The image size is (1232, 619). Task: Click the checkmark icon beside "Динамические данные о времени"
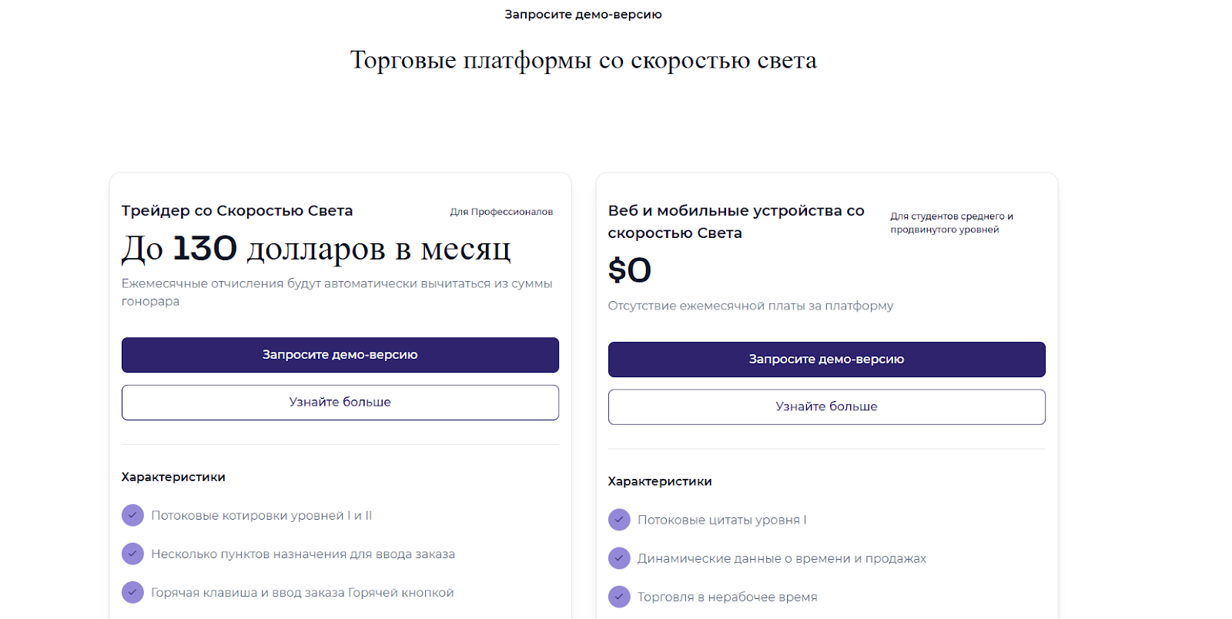[619, 558]
